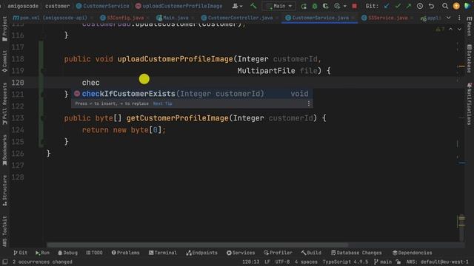The width and height of the screenshot is (474, 266).
Task: Click TypeScript 4.9.5 status widget
Action: (x=345, y=262)
